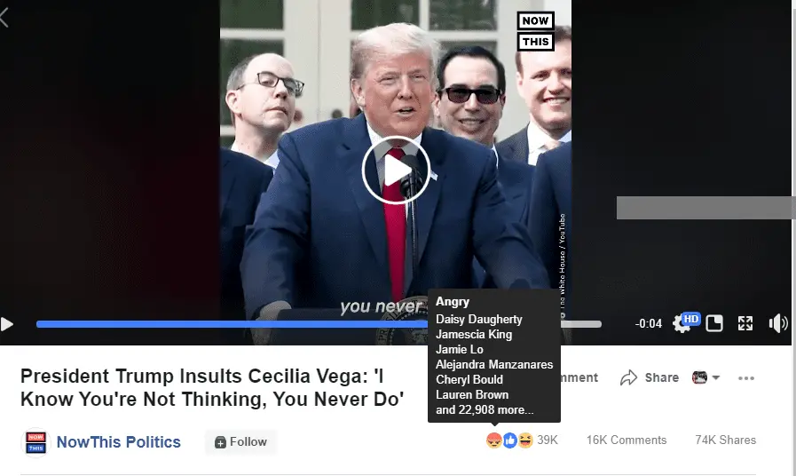Open video quality settings gear
The width and height of the screenshot is (796, 476).
coord(682,323)
